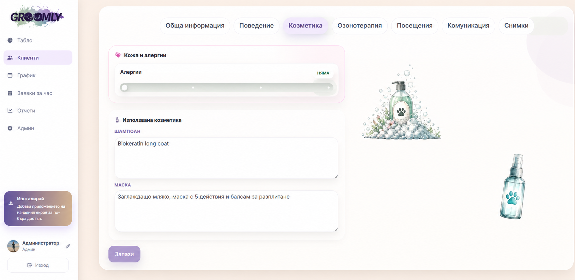This screenshot has width=575, height=280.
Task: Open the Снимки tab
Action: pyautogui.click(x=516, y=26)
